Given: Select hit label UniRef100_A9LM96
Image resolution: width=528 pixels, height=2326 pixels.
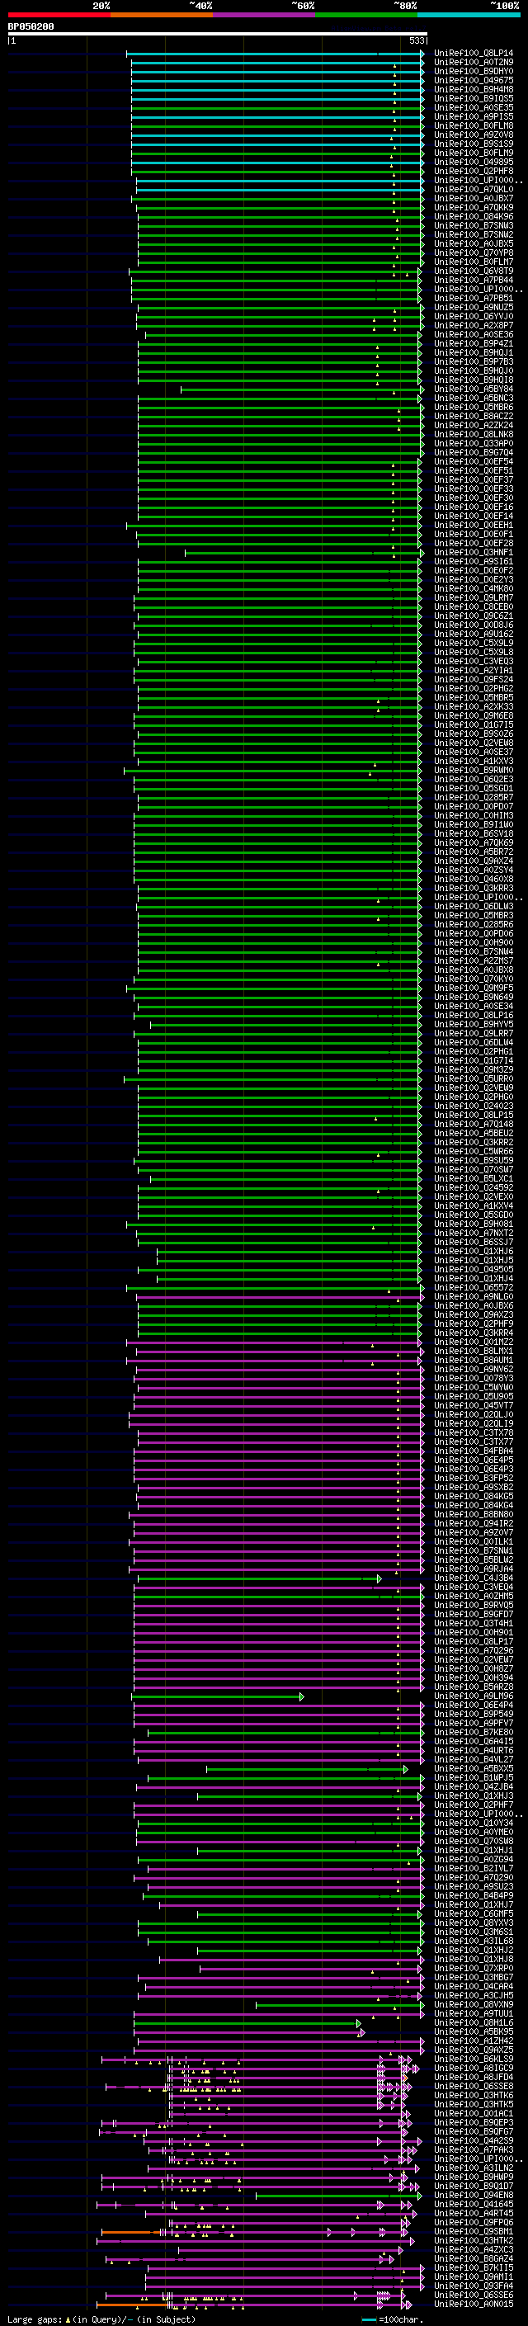Looking at the screenshot, I should (474, 1696).
